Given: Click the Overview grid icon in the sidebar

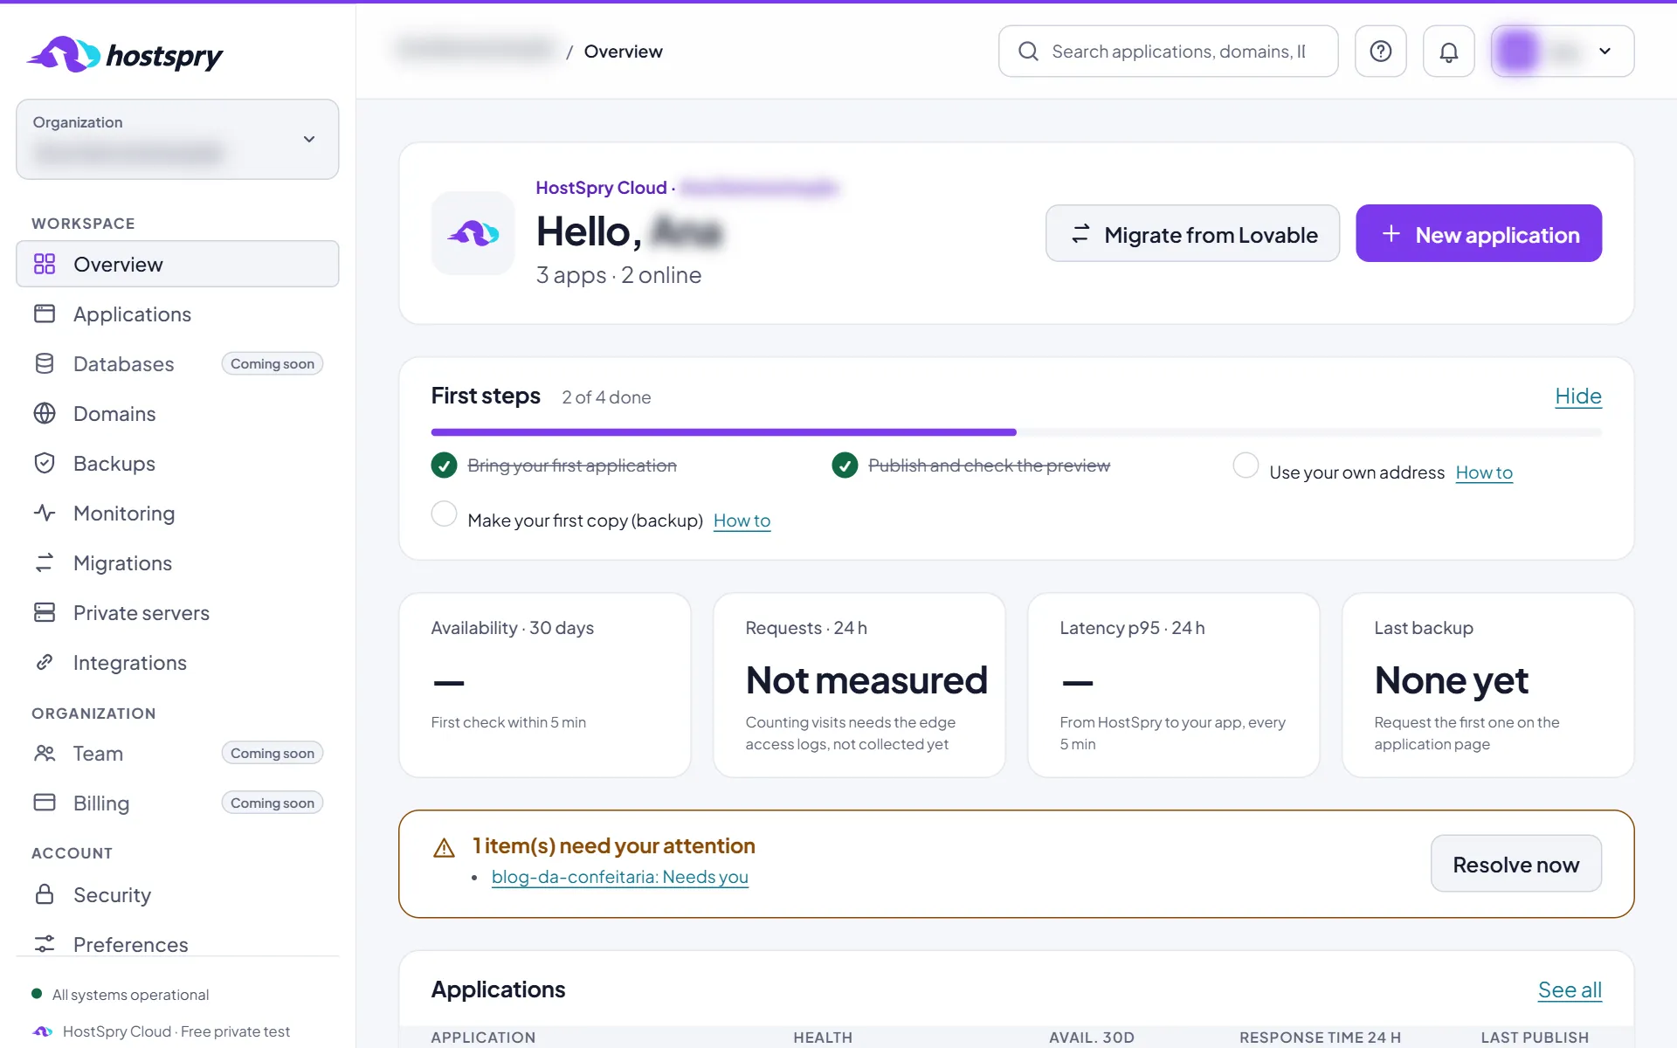Looking at the screenshot, I should pos(45,264).
